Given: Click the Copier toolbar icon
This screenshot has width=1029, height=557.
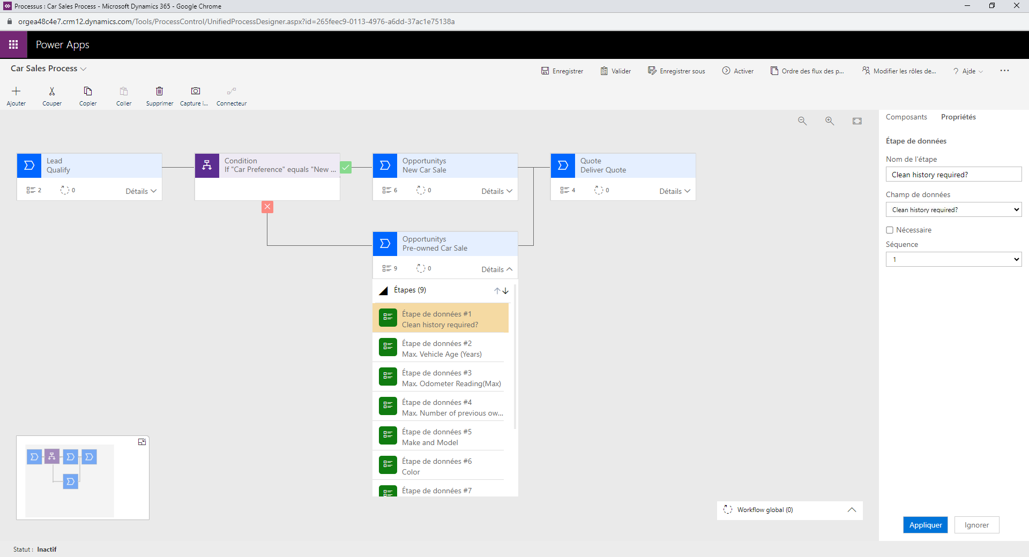Looking at the screenshot, I should (88, 91).
